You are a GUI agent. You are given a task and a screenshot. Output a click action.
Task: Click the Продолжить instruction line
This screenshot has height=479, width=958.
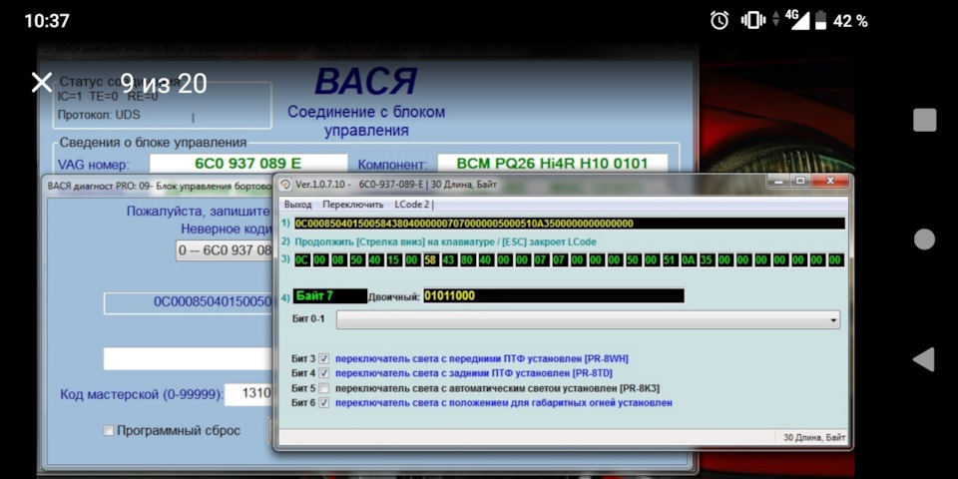click(445, 241)
